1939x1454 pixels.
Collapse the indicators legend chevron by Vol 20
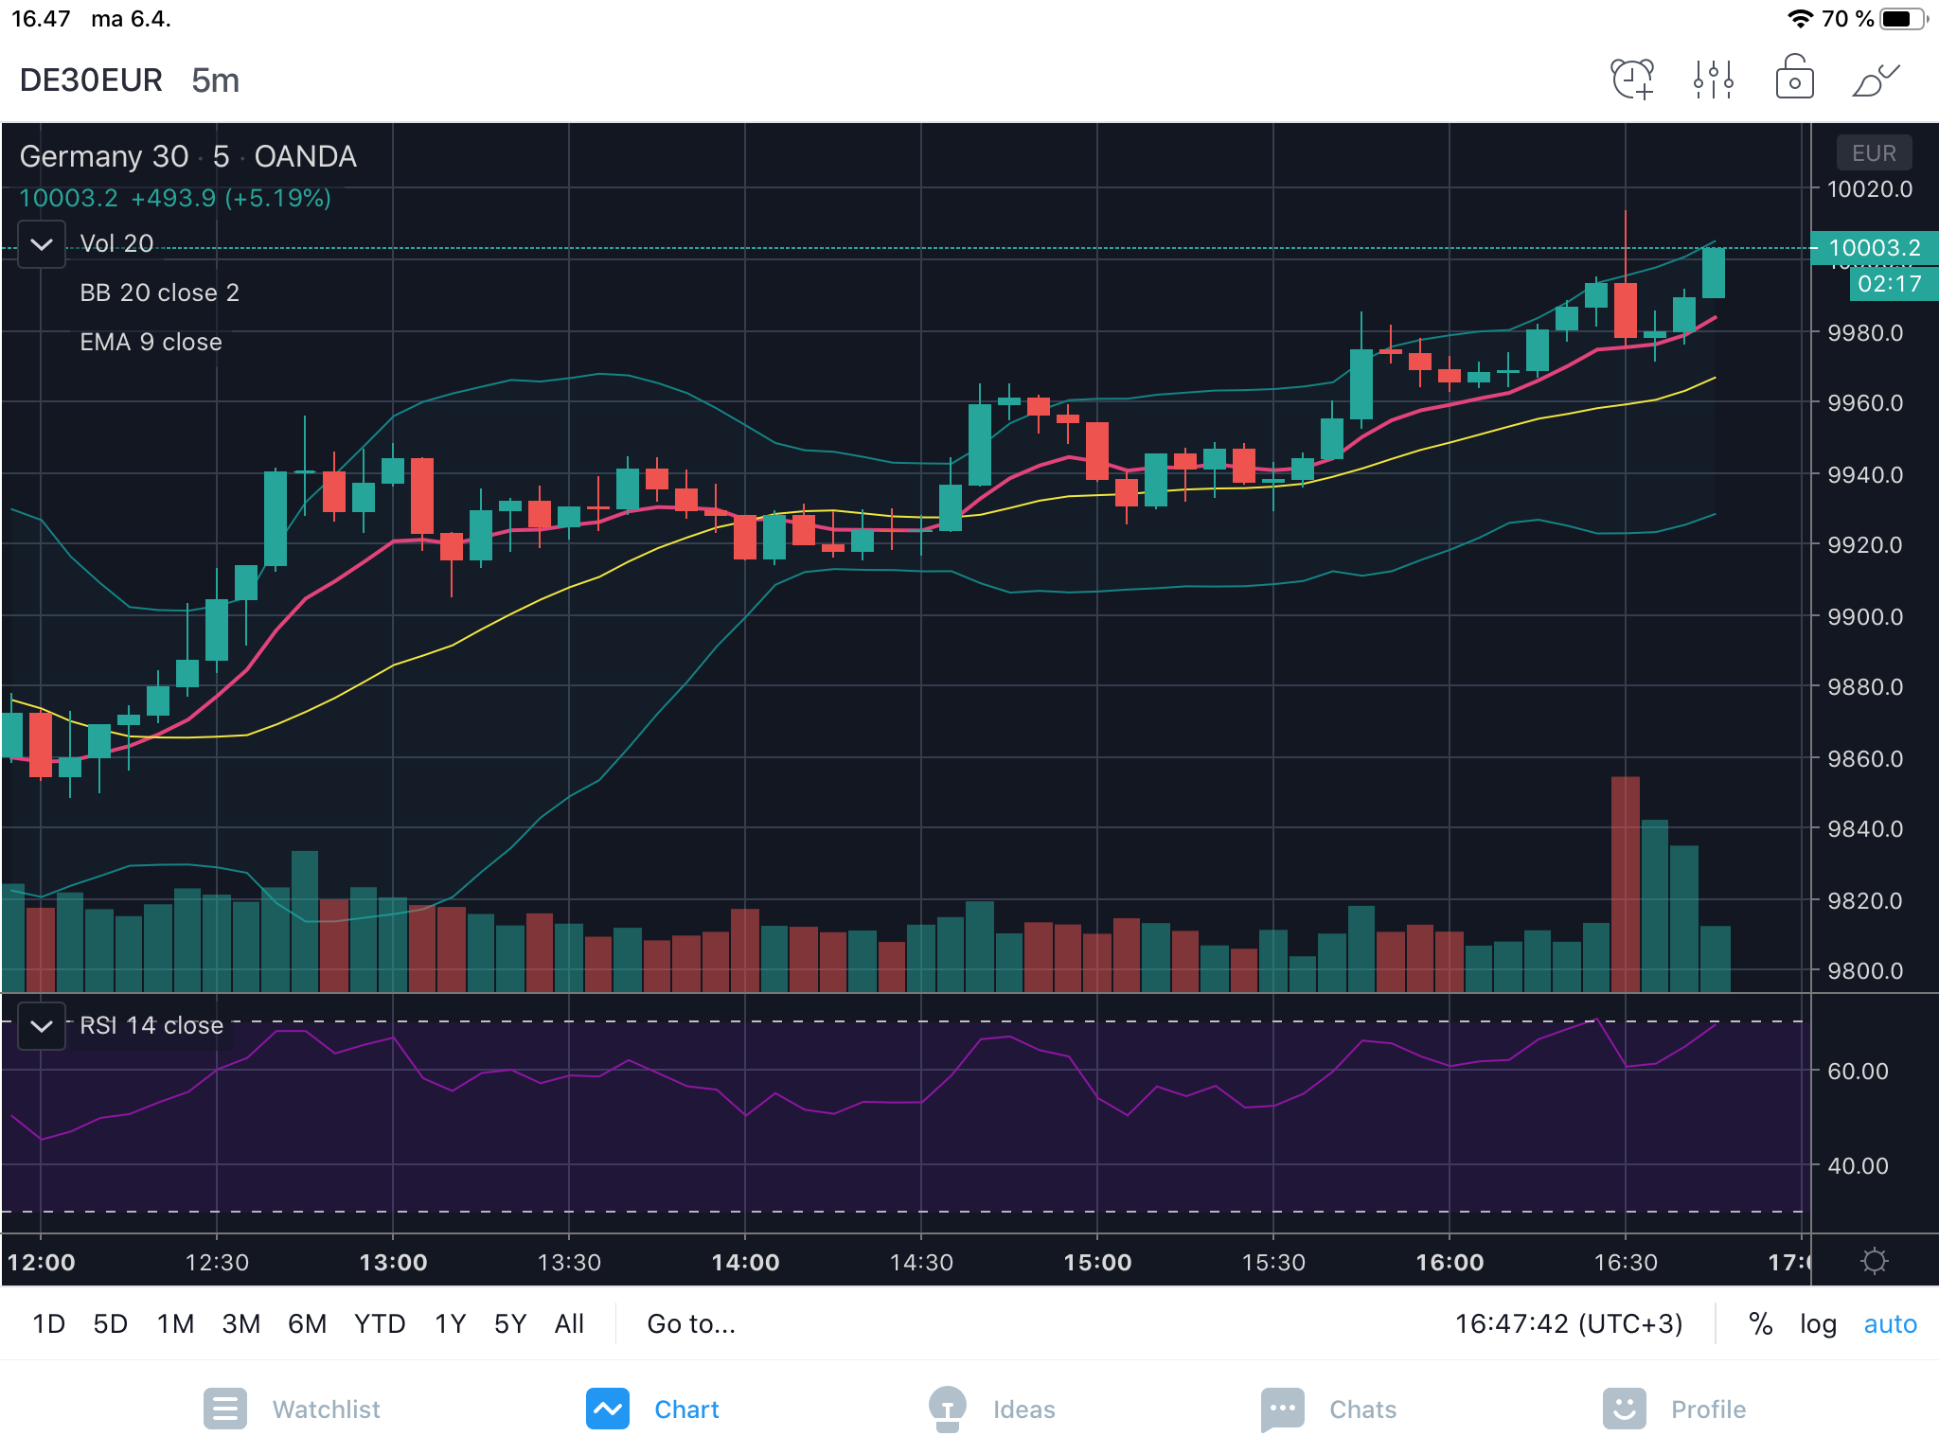[42, 244]
